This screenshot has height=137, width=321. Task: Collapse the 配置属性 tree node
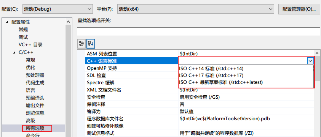7,22
